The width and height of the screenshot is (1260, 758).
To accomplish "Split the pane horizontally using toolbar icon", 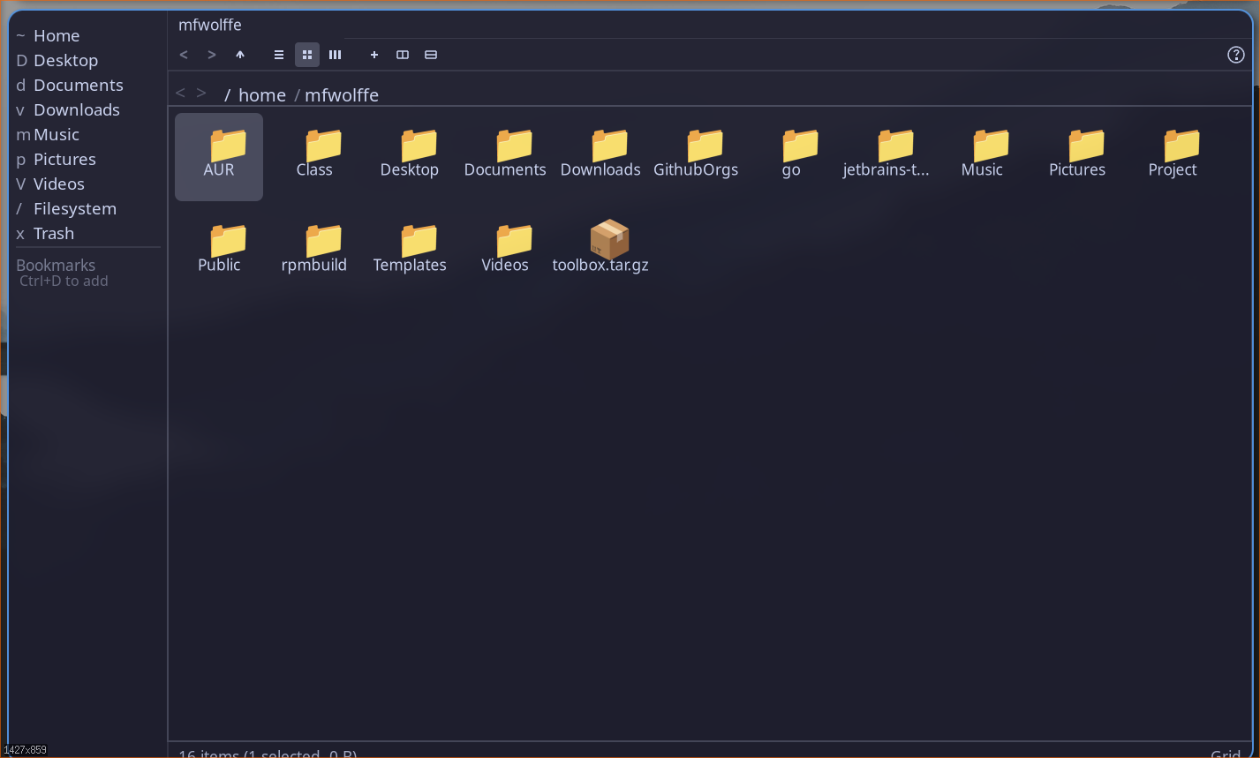I will pos(431,55).
